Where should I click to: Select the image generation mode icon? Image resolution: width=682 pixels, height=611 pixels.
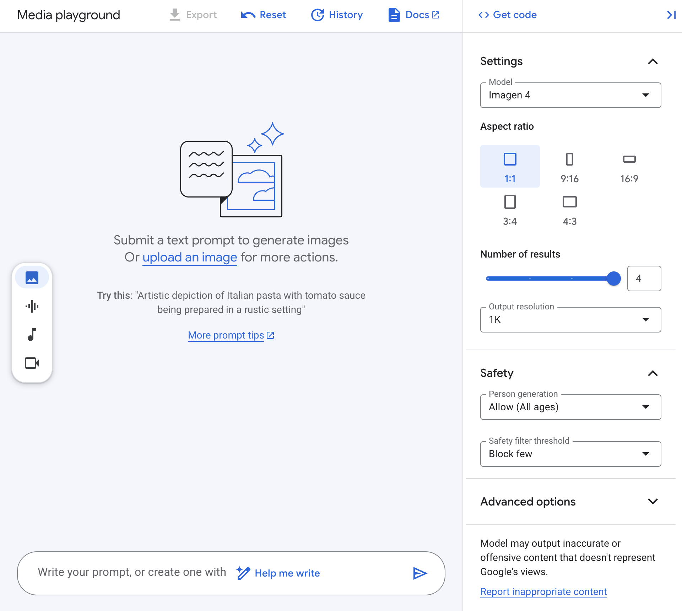(32, 277)
